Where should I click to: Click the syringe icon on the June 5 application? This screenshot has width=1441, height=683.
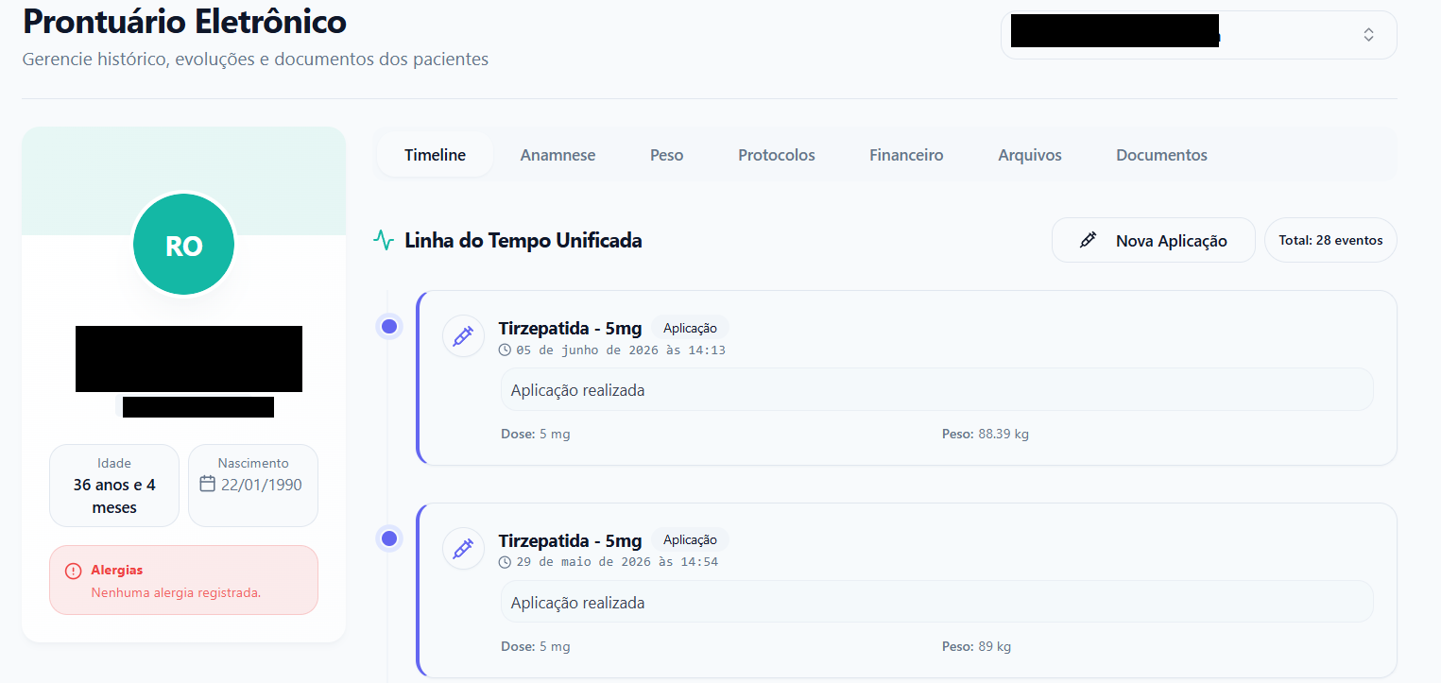[463, 336]
